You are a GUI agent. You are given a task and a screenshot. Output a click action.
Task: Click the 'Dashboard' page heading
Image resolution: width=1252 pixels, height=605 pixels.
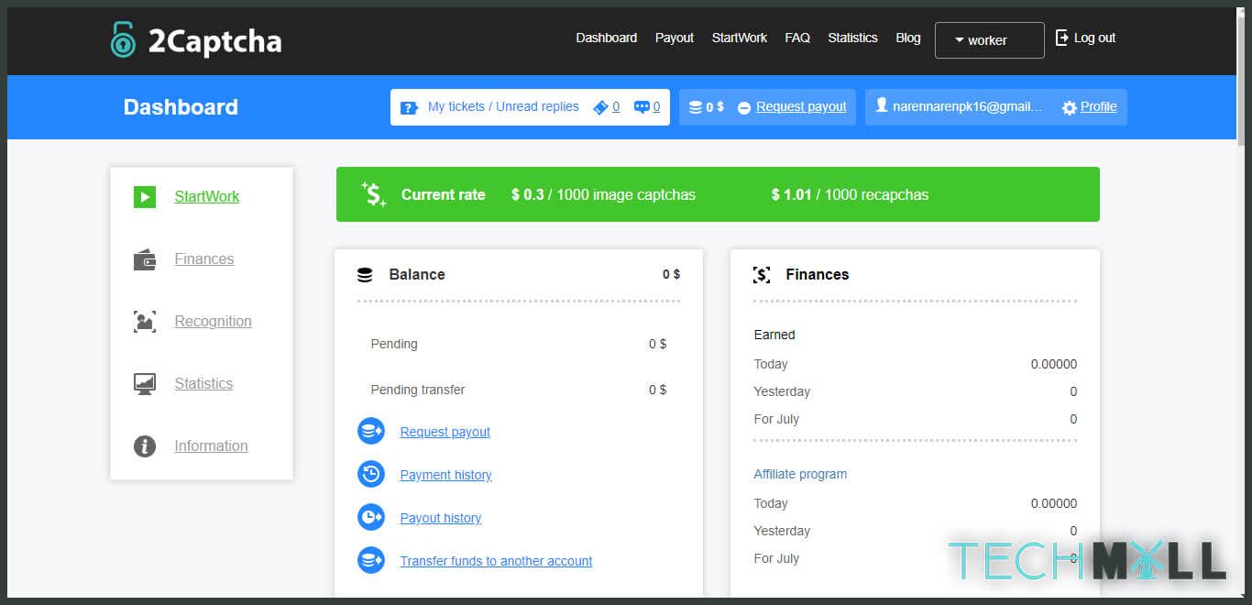pyautogui.click(x=181, y=107)
